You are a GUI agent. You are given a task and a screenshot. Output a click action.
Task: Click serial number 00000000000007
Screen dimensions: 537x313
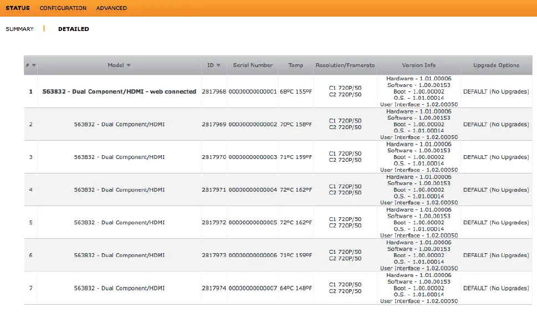click(253, 288)
